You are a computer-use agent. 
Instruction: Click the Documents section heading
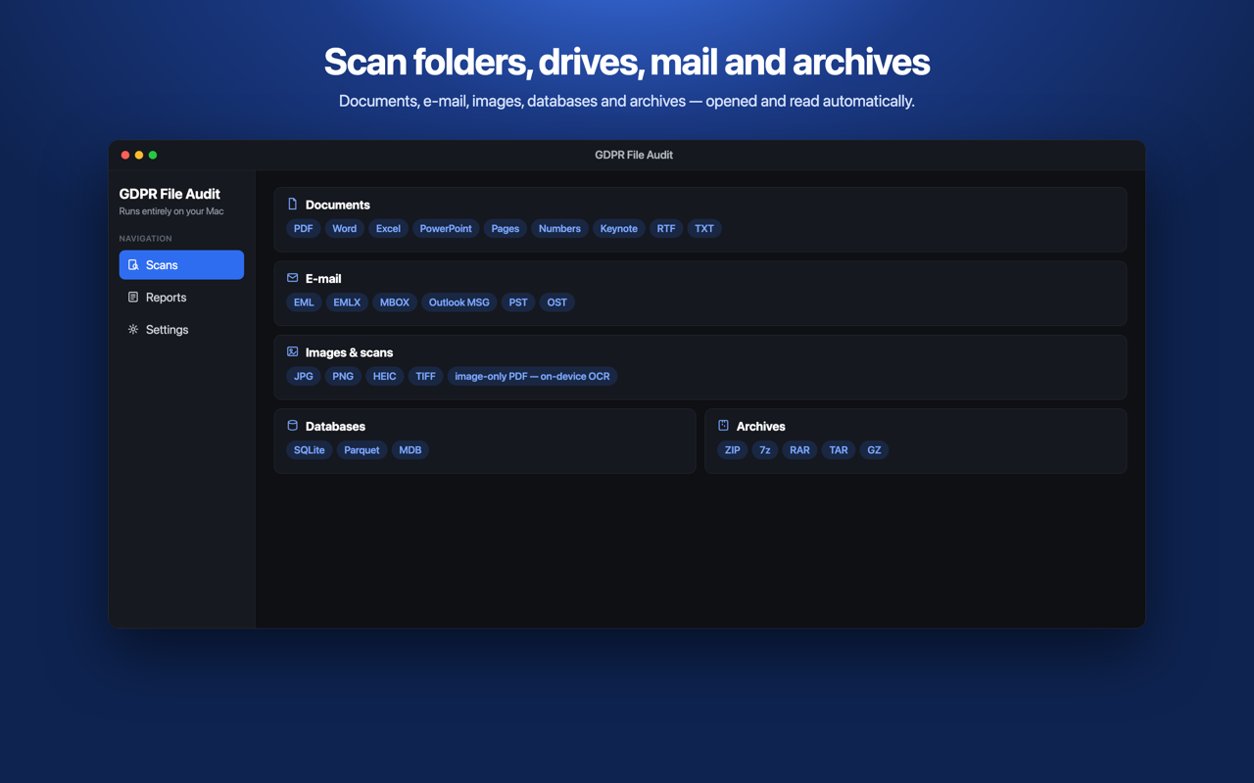tap(338, 205)
